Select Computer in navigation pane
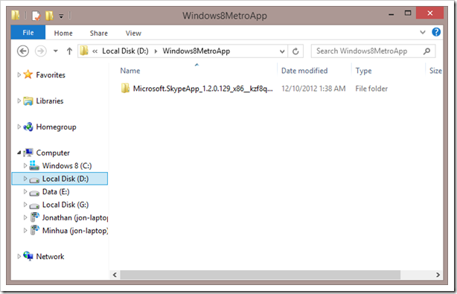The image size is (457, 294). (53, 153)
